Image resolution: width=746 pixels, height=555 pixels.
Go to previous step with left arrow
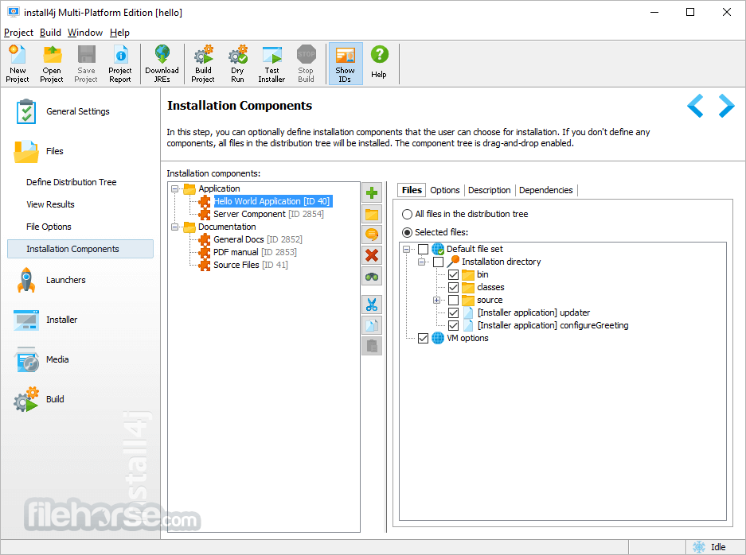695,106
